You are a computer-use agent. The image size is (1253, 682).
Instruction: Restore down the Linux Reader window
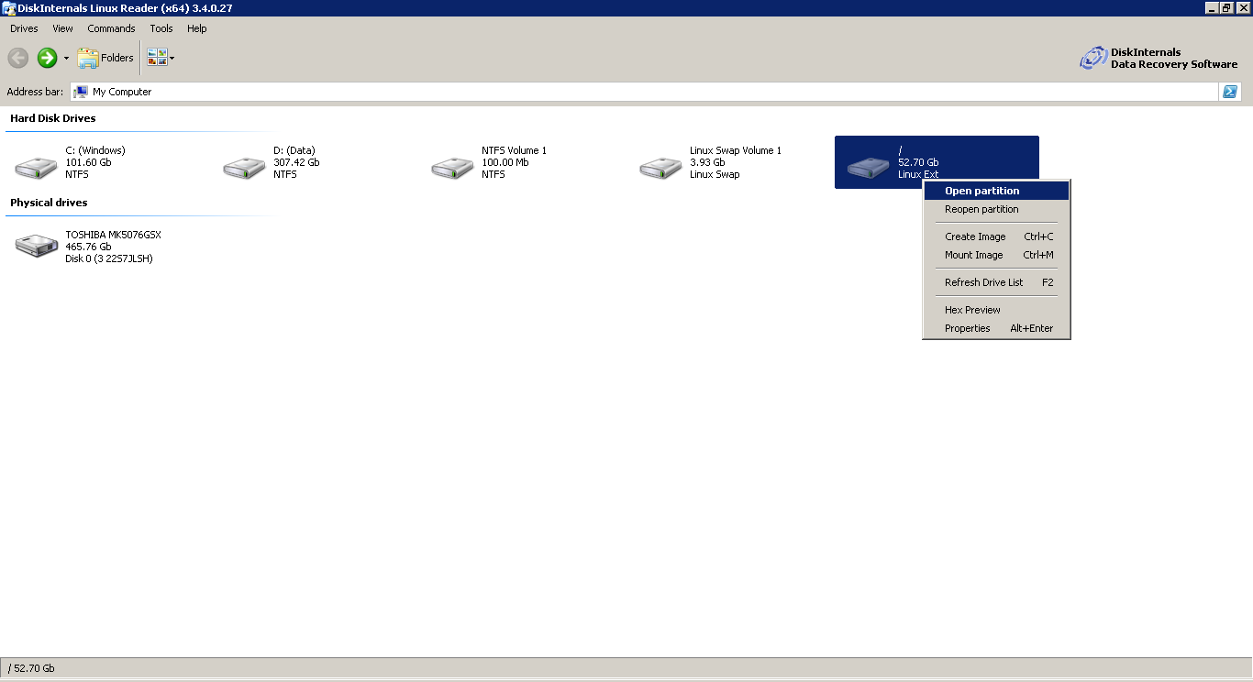(x=1226, y=7)
